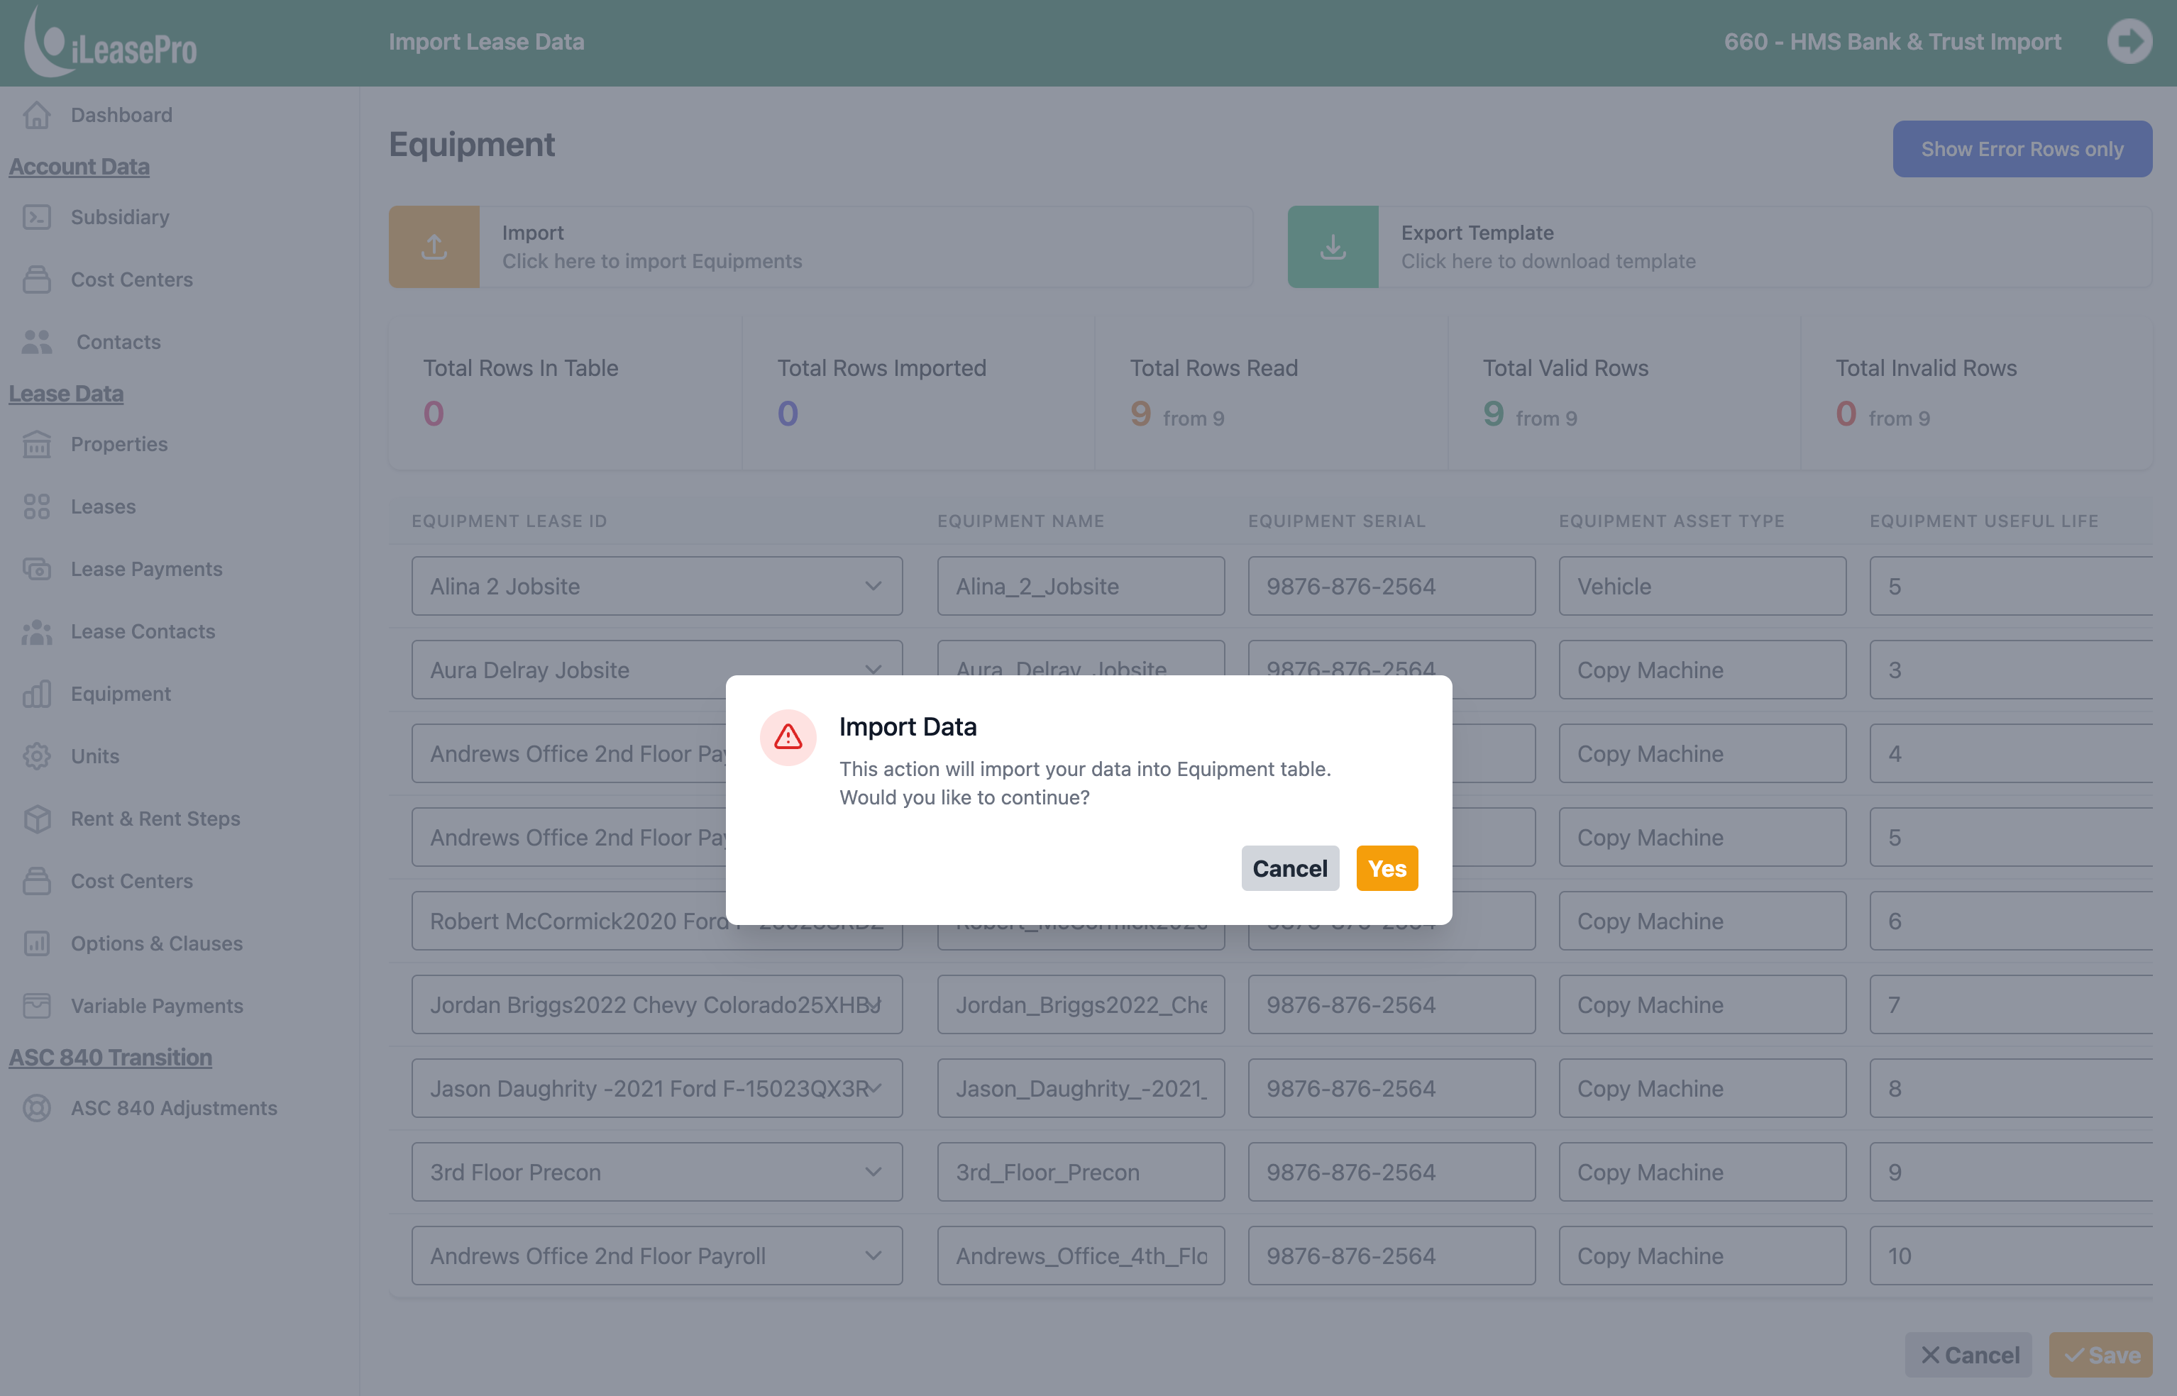
Task: Click the Rent & Rent Steps cube icon
Action: [36, 819]
